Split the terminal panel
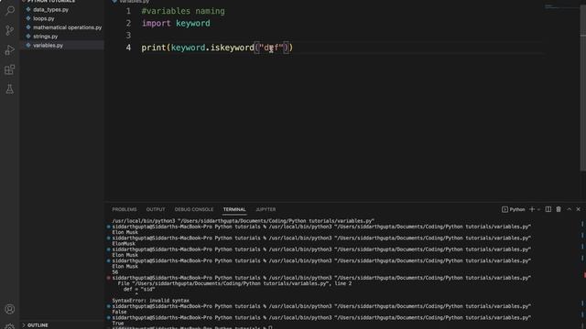Screen dimensions: 586x329 click(x=548, y=209)
